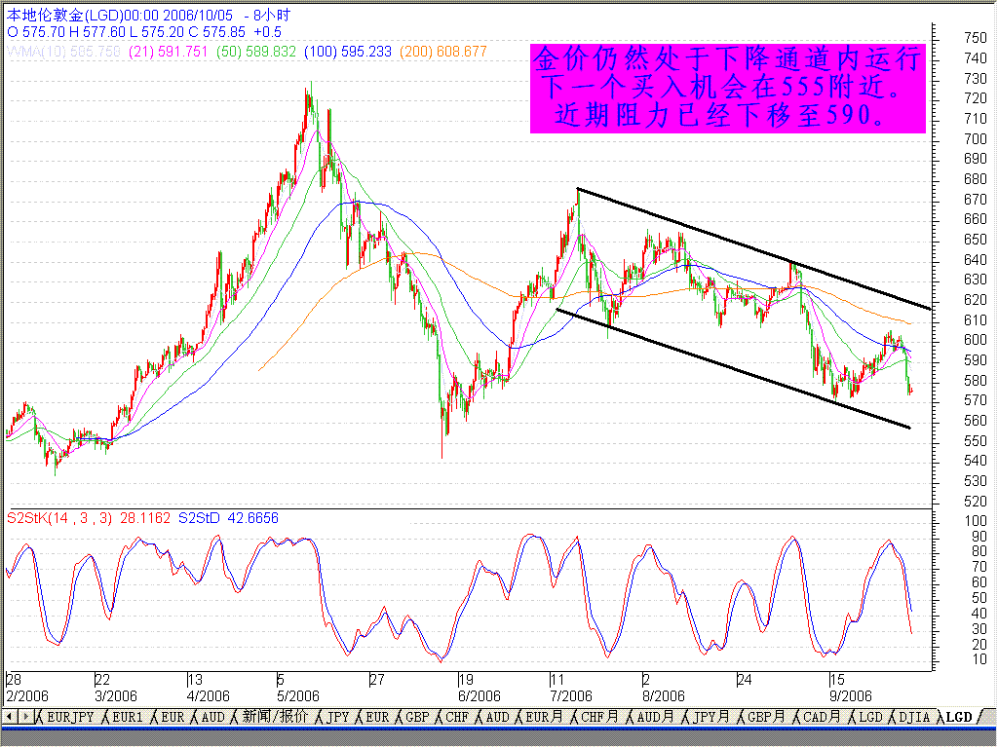The width and height of the screenshot is (998, 748).
Task: Open the EUR tab between JPY and GBP
Action: (377, 717)
